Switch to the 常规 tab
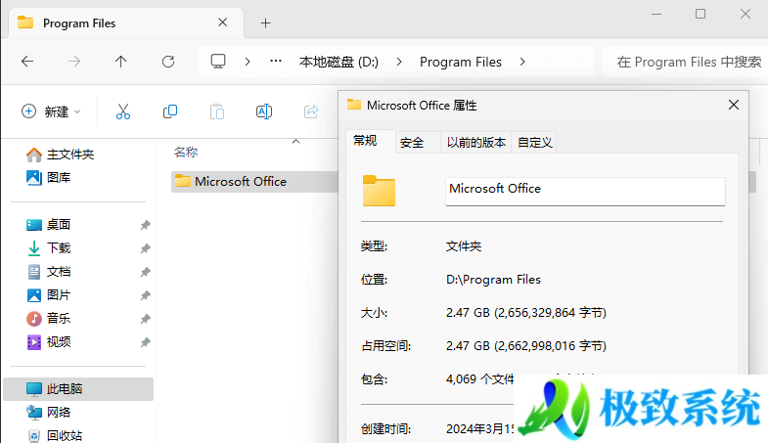768x443 pixels. 365,141
